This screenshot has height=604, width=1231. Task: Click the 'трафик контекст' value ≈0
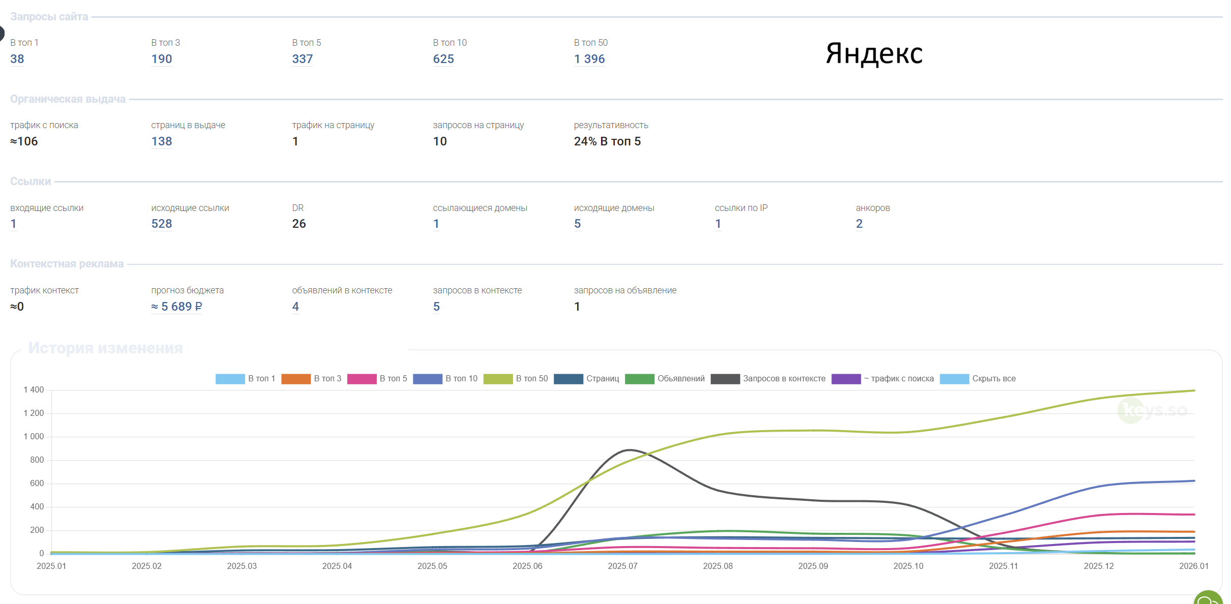coord(17,307)
